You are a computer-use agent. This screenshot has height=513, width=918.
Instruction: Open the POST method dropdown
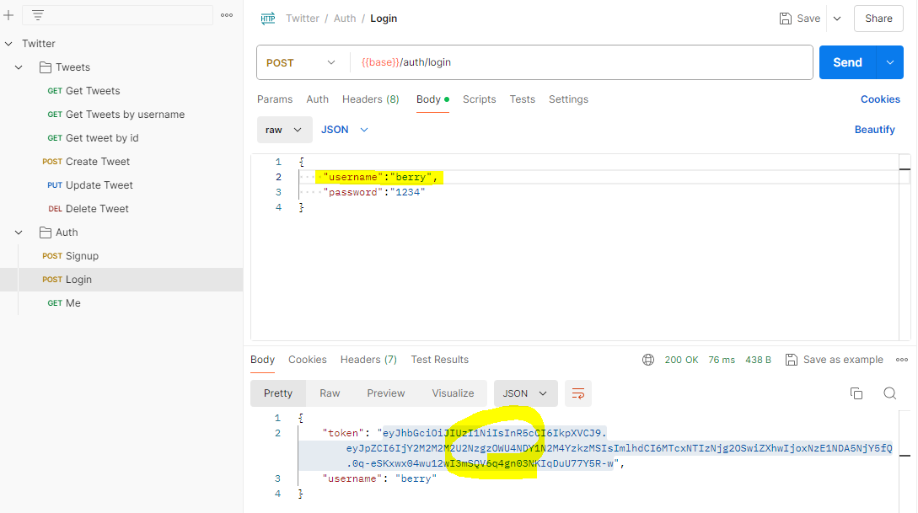302,62
